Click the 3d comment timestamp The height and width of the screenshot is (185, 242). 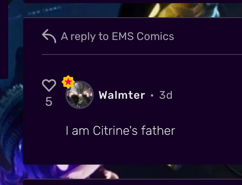click(166, 95)
